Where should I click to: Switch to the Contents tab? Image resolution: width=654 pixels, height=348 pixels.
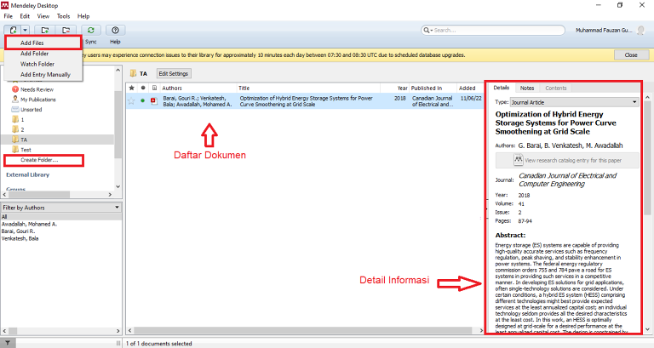tap(555, 88)
